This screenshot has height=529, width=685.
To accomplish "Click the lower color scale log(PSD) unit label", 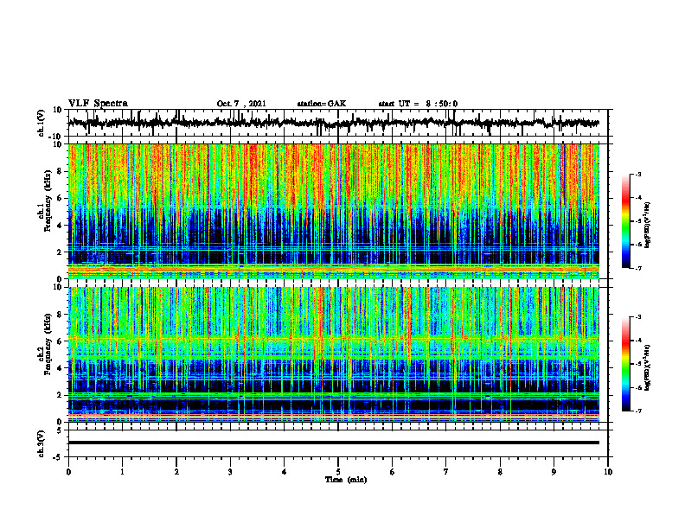I will pyautogui.click(x=649, y=366).
